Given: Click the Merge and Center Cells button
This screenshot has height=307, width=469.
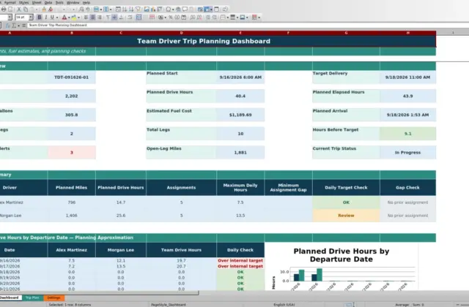Looking at the screenshot, I should [139, 18].
